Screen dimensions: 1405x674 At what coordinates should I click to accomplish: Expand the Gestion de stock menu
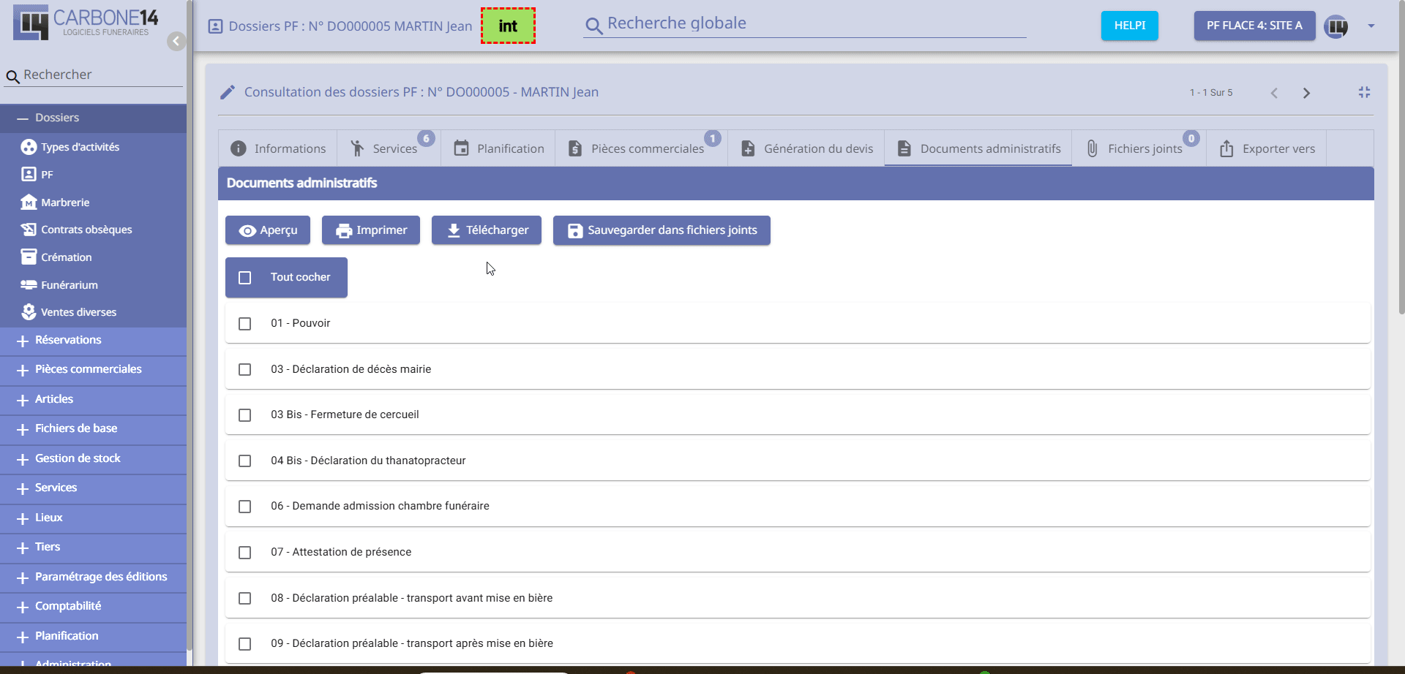pos(78,459)
